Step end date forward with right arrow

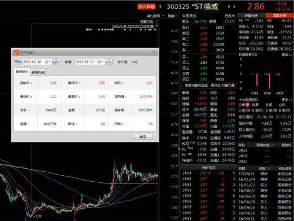pyautogui.click(x=111, y=62)
